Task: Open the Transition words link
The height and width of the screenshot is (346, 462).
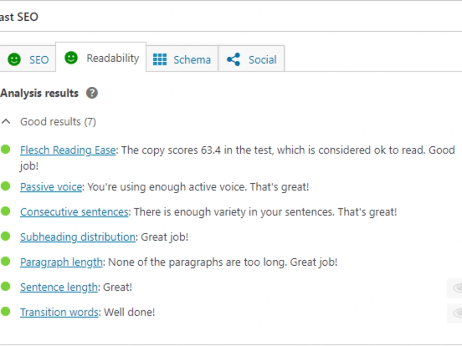Action: [x=59, y=312]
